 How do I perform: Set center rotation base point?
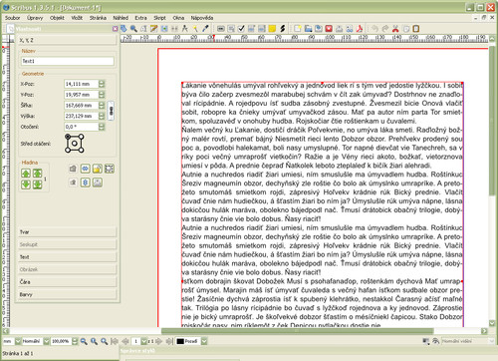coord(75,144)
